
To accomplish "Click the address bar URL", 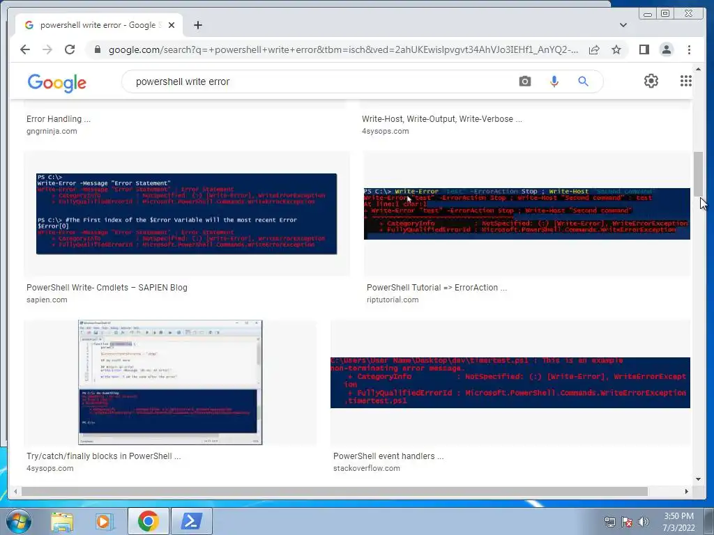I will 343,49.
